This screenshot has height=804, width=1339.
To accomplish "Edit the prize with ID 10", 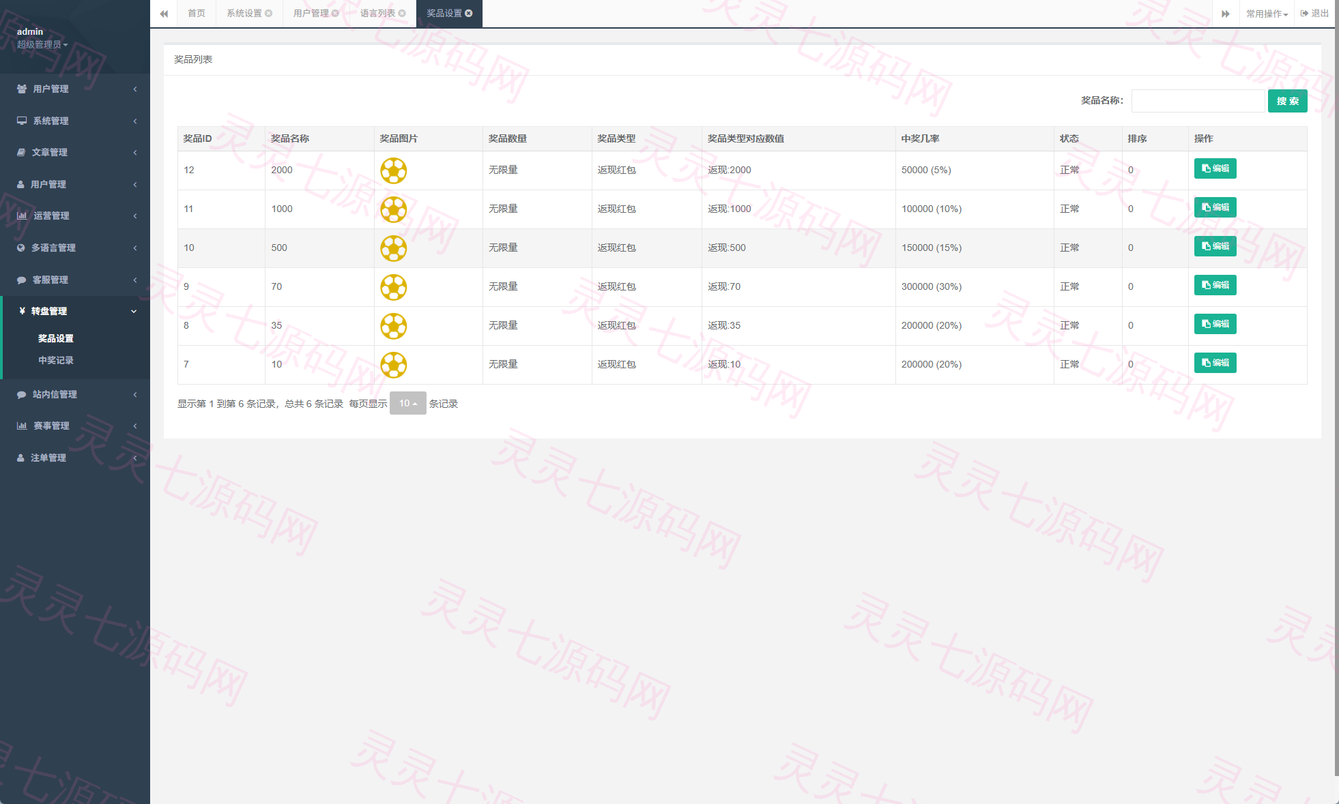I will click(1215, 246).
